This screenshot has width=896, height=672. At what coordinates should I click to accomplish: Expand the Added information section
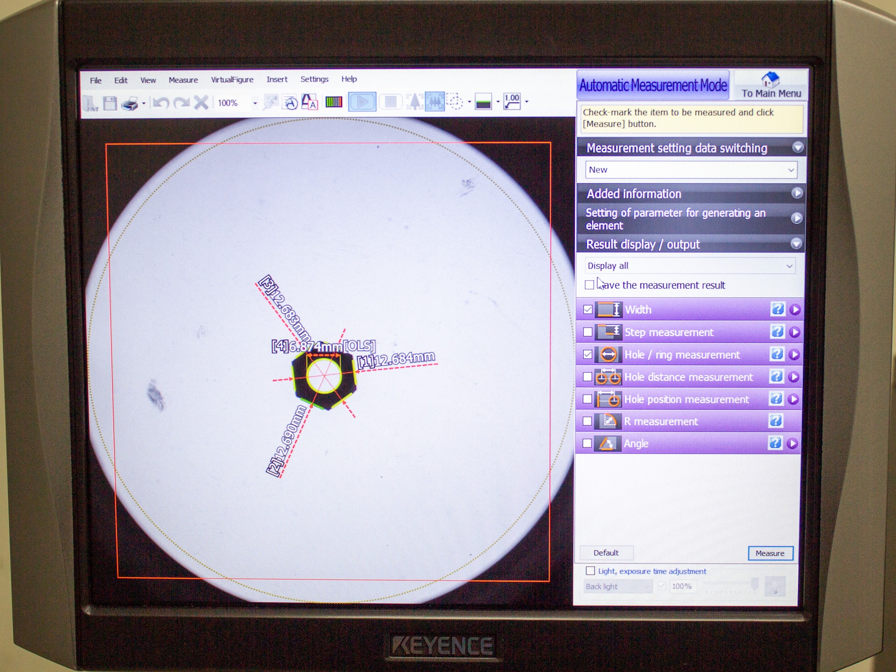[x=797, y=194]
